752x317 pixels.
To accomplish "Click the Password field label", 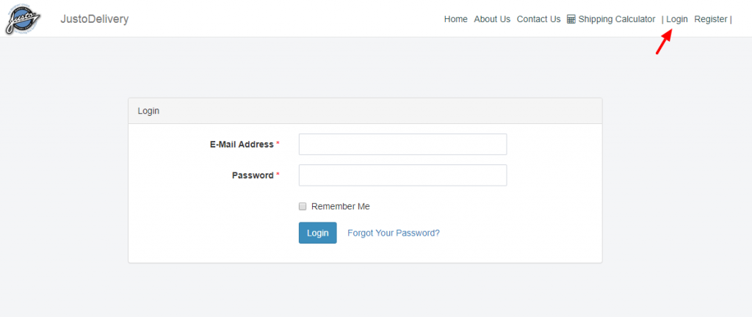I will [253, 175].
